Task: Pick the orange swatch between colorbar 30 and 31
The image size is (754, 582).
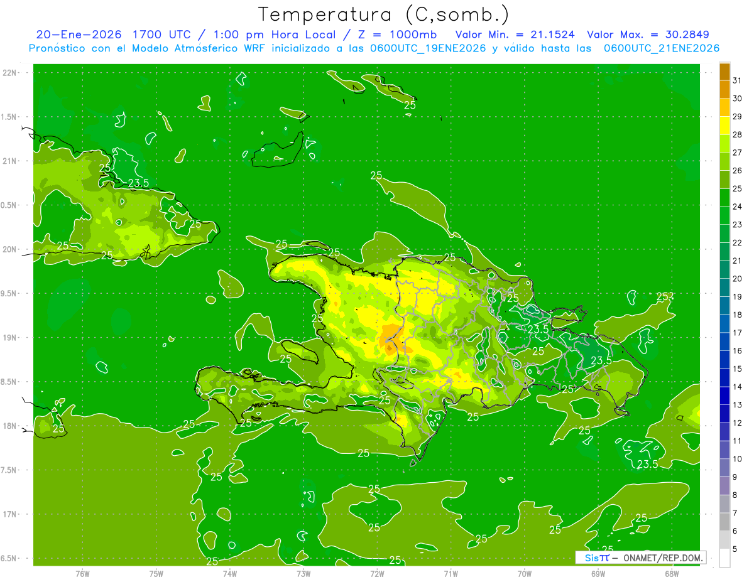Action: [724, 90]
